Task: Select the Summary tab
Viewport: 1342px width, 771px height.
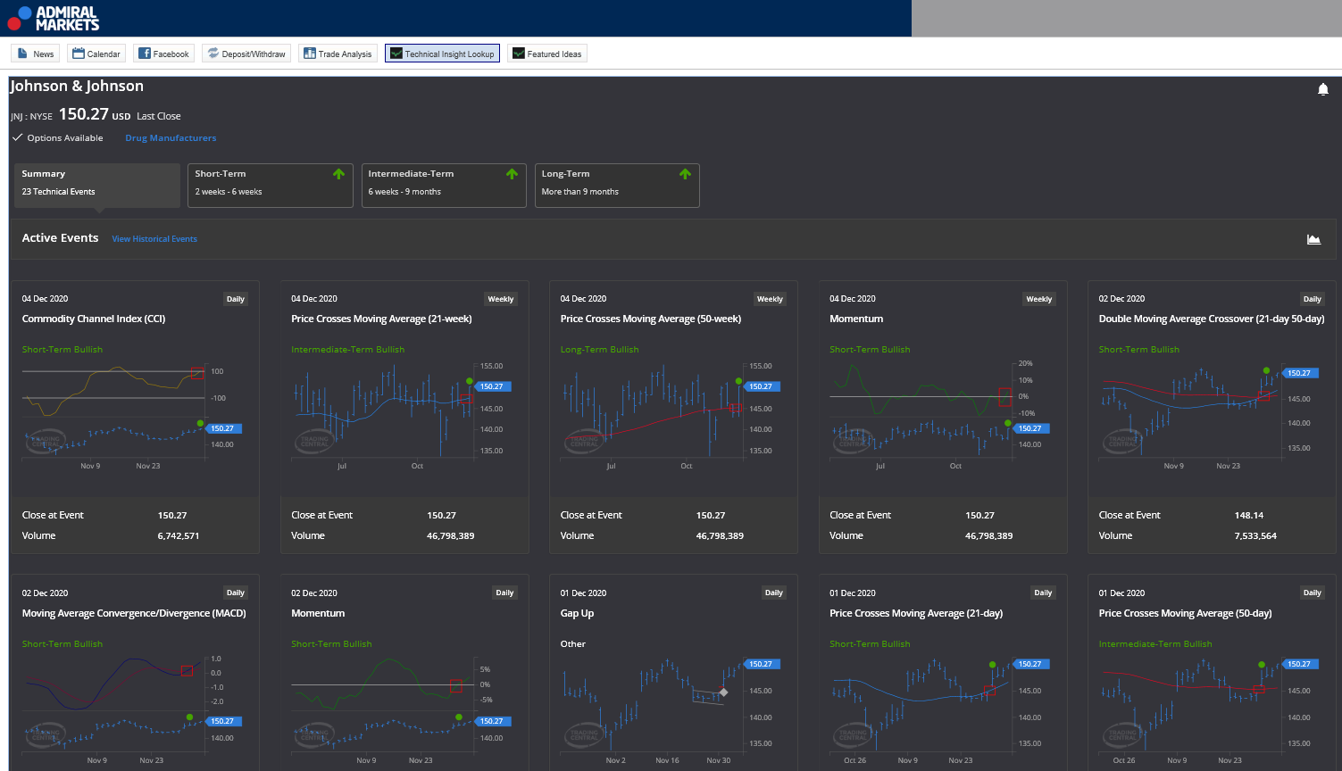Action: 97,186
